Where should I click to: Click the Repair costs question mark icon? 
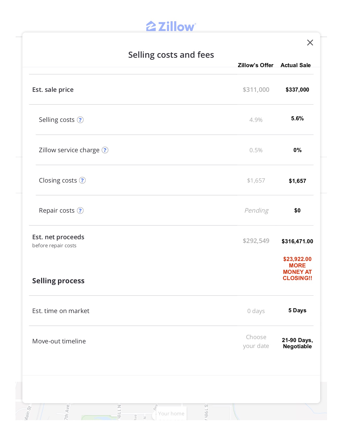[80, 210]
